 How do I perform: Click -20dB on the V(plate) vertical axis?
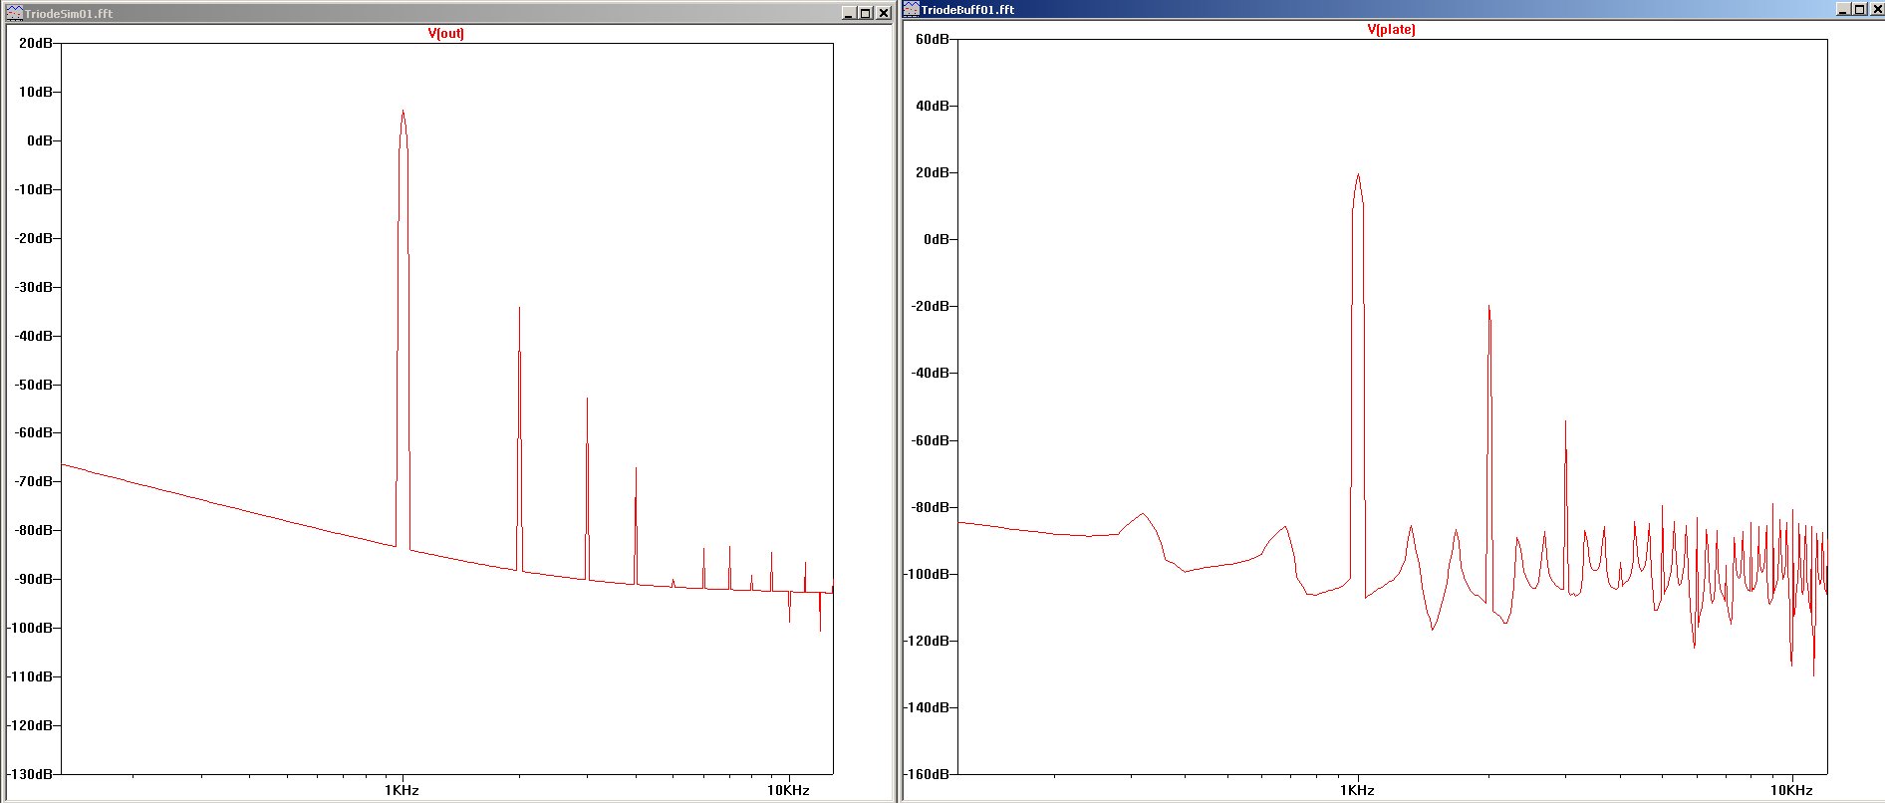pos(931,306)
